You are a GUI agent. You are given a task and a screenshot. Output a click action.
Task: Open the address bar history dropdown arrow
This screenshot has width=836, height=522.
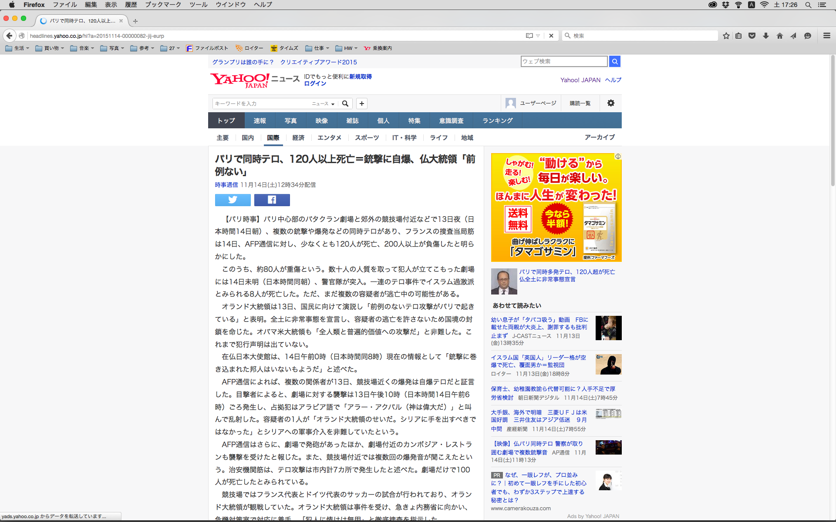coord(538,36)
